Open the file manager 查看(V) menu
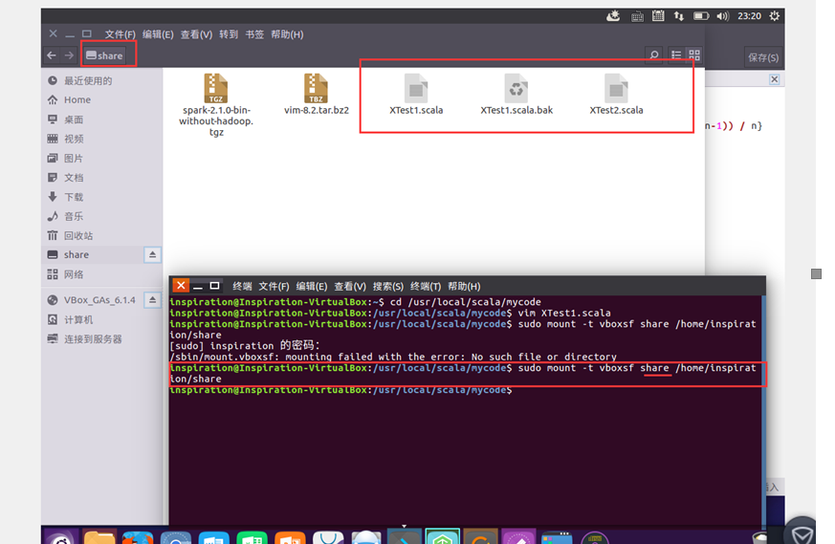This screenshot has width=835, height=544. point(196,34)
